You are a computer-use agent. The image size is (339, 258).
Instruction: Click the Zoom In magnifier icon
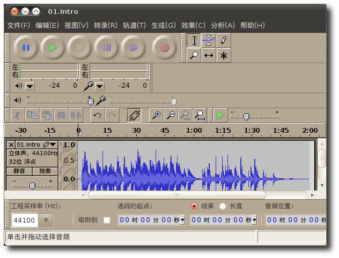coord(156,115)
